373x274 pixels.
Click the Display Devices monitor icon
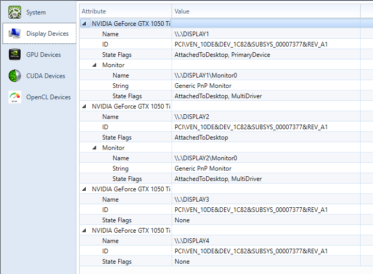[x=14, y=34]
